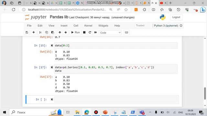The image size is (207, 116).
Task: Click the Trusted notebook indicator
Action: coord(140,25)
